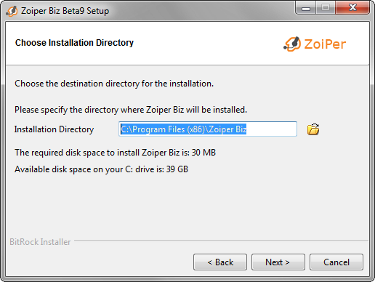Viewport: 375px width, 282px height.
Task: Click the orange ZoiPer wordmark in header
Action: 325,44
